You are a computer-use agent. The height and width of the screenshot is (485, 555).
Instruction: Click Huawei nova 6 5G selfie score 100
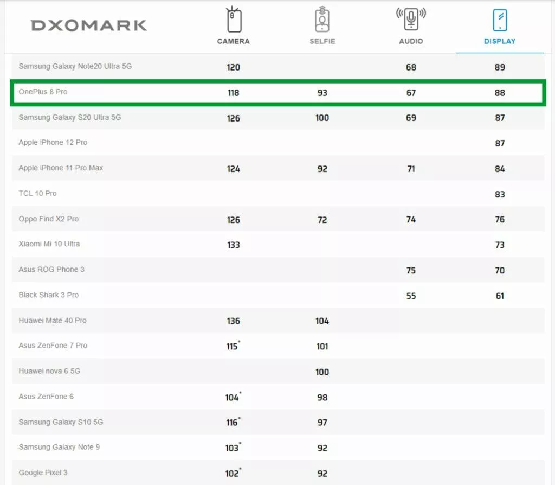[322, 372]
